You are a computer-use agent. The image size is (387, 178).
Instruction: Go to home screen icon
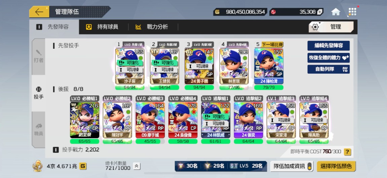336,12
